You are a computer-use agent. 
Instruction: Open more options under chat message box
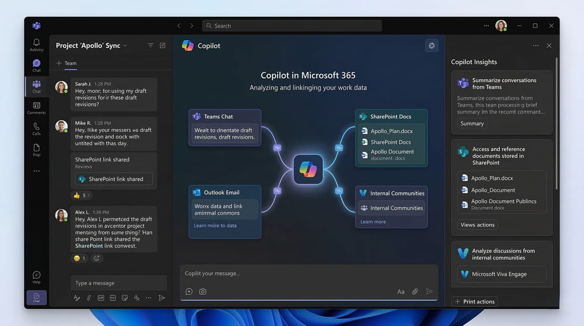[149, 298]
